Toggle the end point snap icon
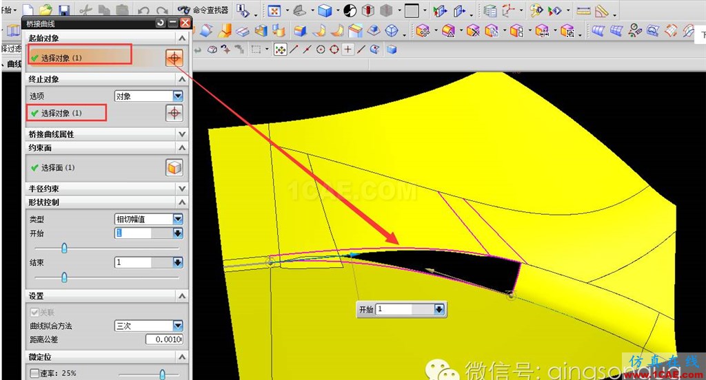Viewport: 706px width, 380px height. [x=294, y=50]
